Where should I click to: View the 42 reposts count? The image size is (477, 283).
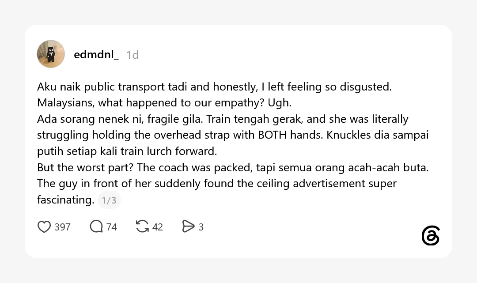pos(158,227)
